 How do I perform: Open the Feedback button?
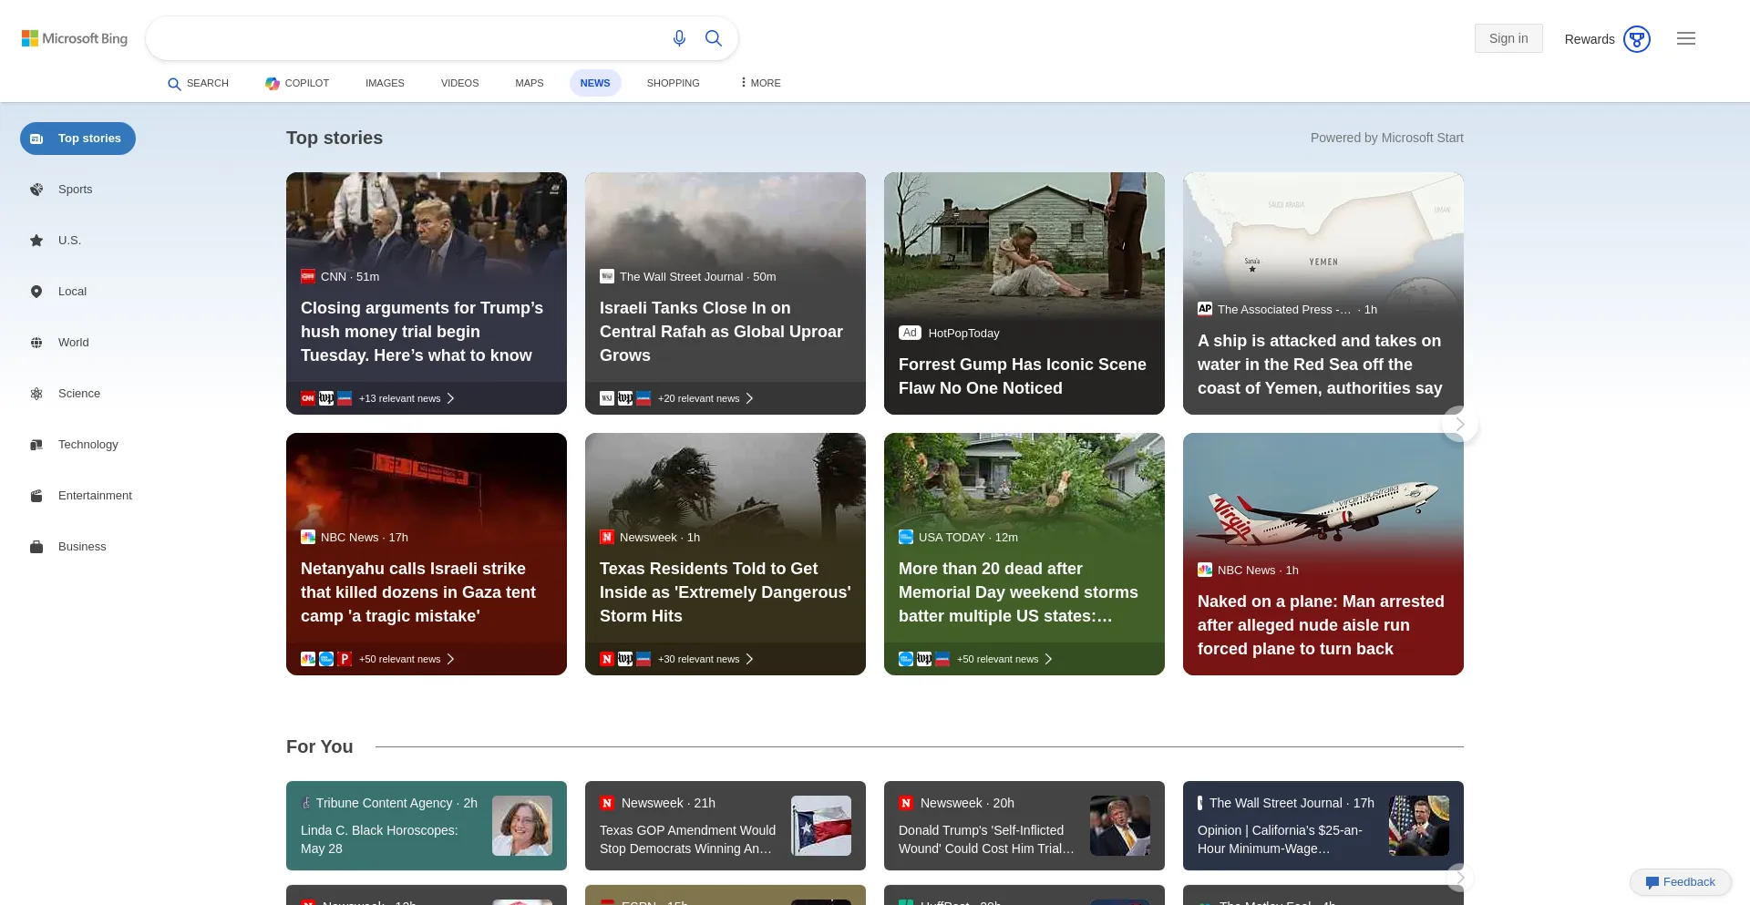pos(1681,882)
